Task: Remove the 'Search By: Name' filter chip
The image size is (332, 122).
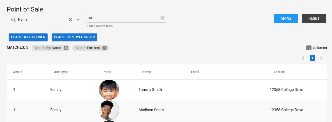Action: 66,48
